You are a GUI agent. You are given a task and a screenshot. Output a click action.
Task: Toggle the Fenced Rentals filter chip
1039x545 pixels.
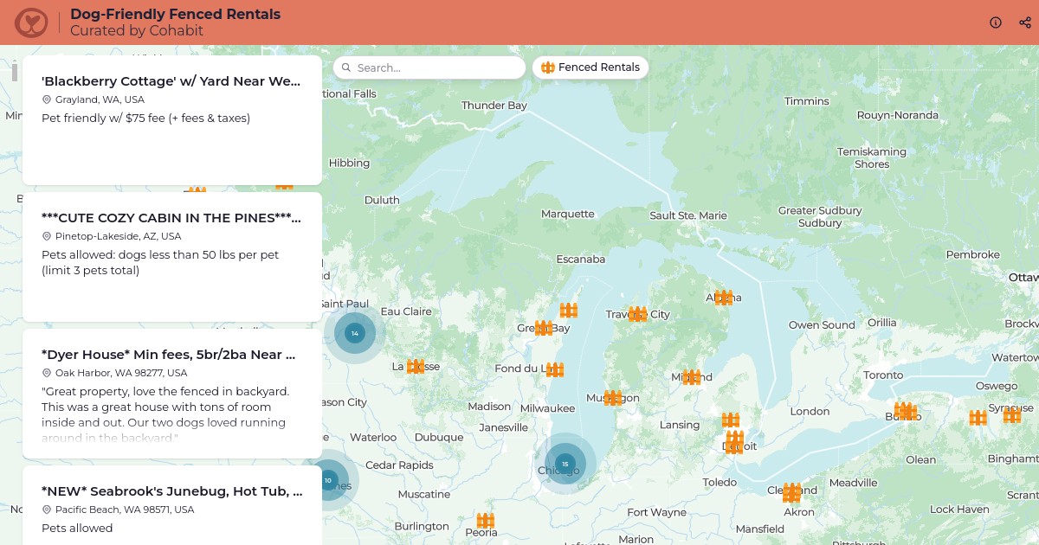[x=590, y=67]
